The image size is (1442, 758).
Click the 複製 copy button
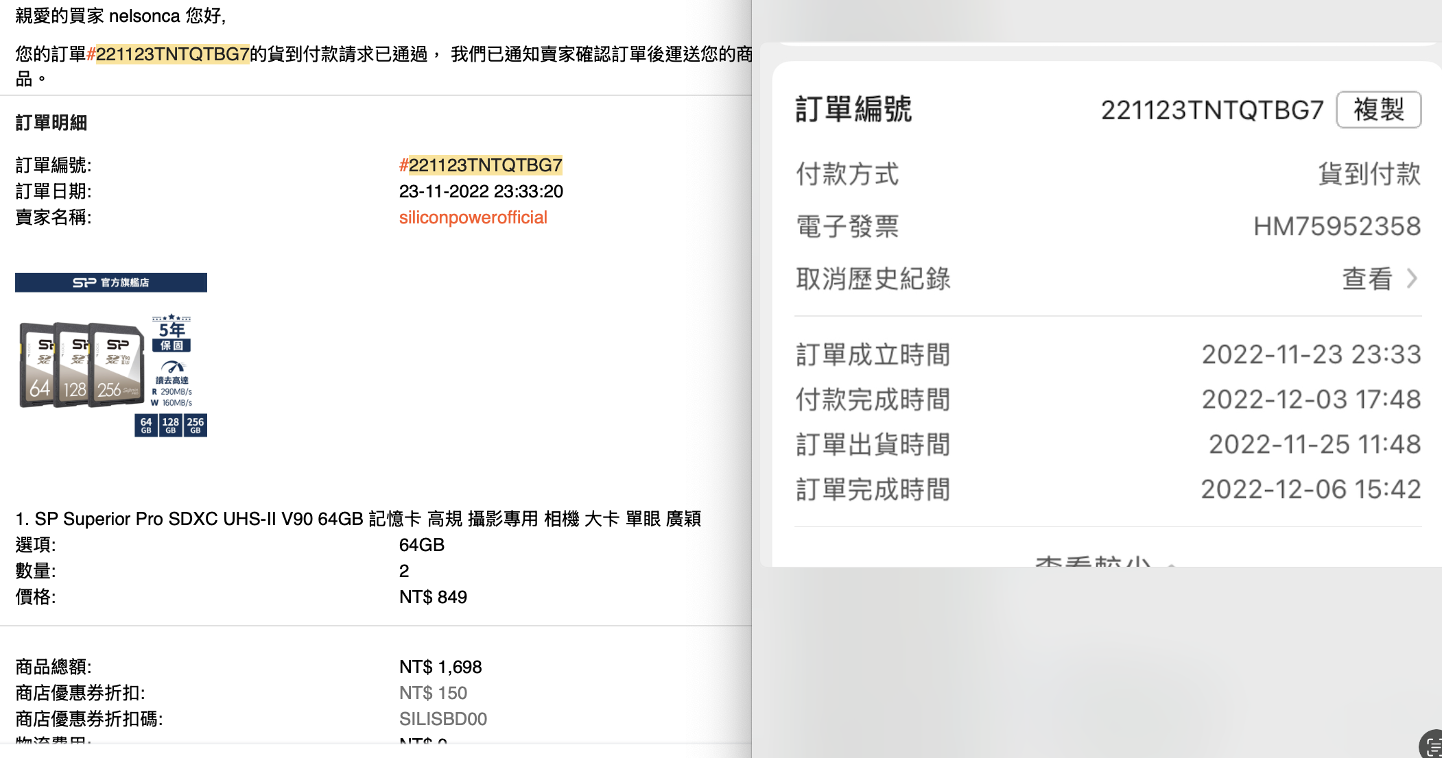point(1378,110)
